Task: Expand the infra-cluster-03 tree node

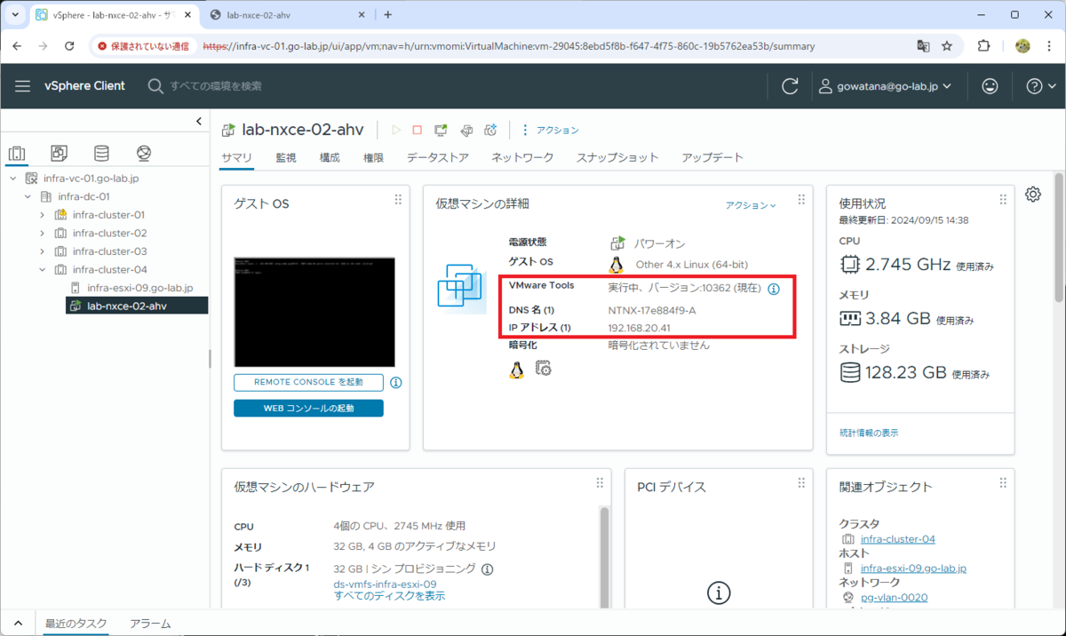Action: pyautogui.click(x=43, y=251)
